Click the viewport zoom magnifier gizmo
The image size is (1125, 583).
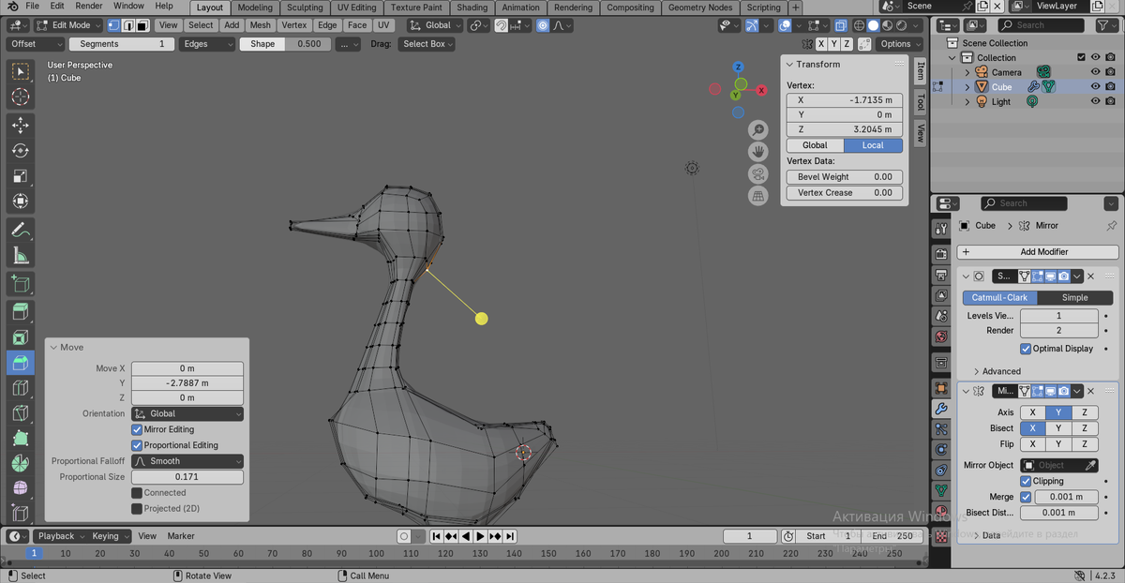[x=758, y=130]
